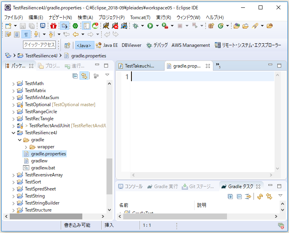This screenshot has width=289, height=233.
Task: Click Gradle Tasks horizontal scrollbar thumb
Action: tap(175, 216)
